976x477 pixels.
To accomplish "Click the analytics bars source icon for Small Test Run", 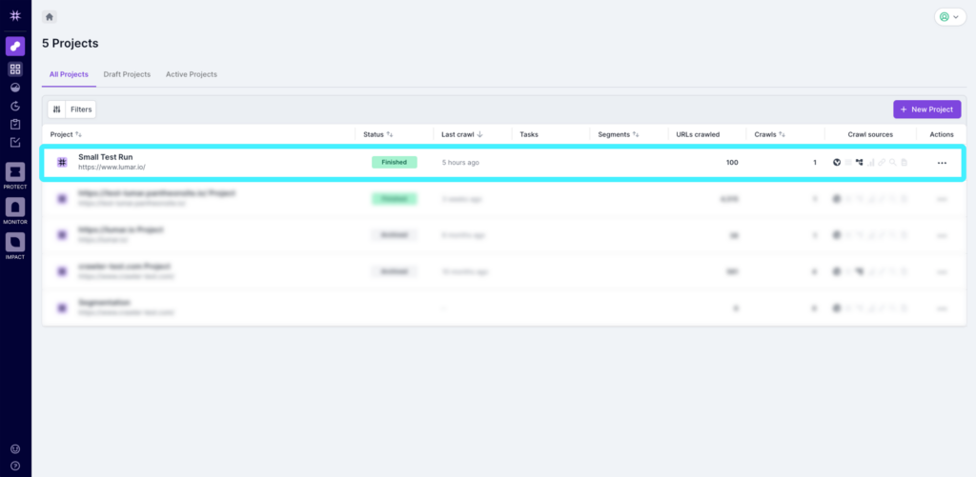I will coord(871,162).
